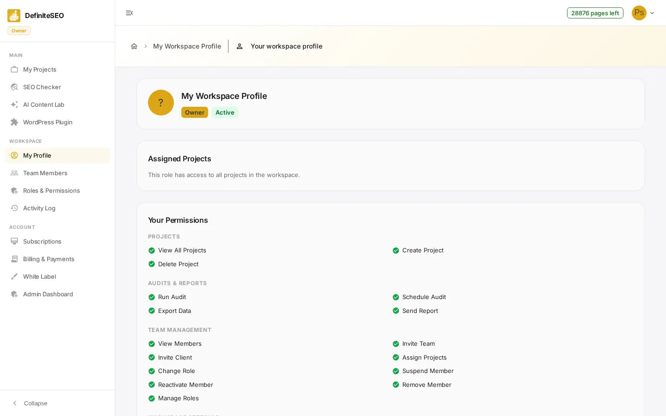Click the Collapse sidebar chevron
Screen dimensions: 666x416
point(15,403)
